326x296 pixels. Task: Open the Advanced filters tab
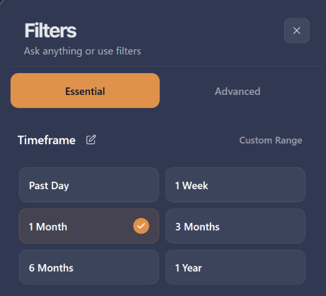click(237, 91)
